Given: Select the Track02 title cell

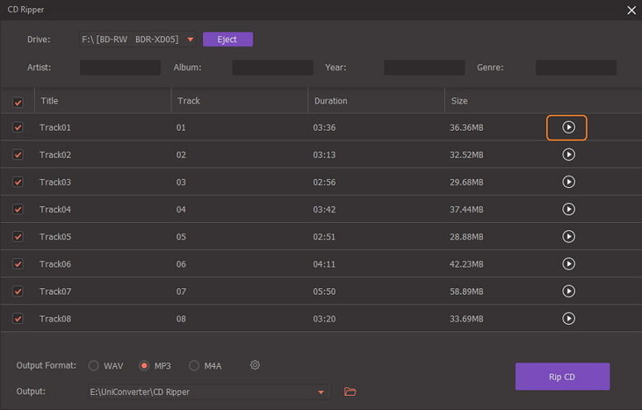Looking at the screenshot, I should click(56, 155).
